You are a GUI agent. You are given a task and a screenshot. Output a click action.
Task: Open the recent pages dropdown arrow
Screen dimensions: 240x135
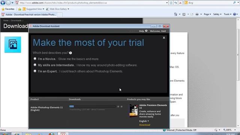[x=12, y=3]
